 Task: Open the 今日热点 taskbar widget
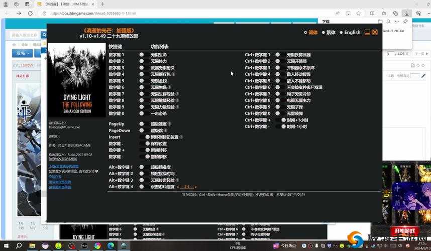pos(285,245)
